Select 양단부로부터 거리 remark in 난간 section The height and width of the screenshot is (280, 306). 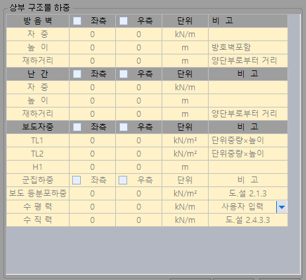click(x=248, y=114)
